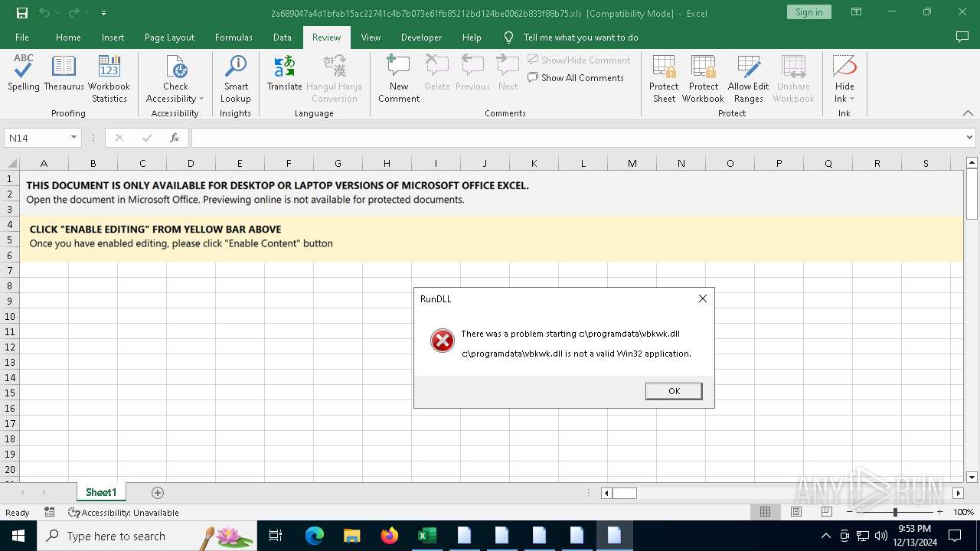The width and height of the screenshot is (980, 551).
Task: Insert a New Comment
Action: pos(399,78)
